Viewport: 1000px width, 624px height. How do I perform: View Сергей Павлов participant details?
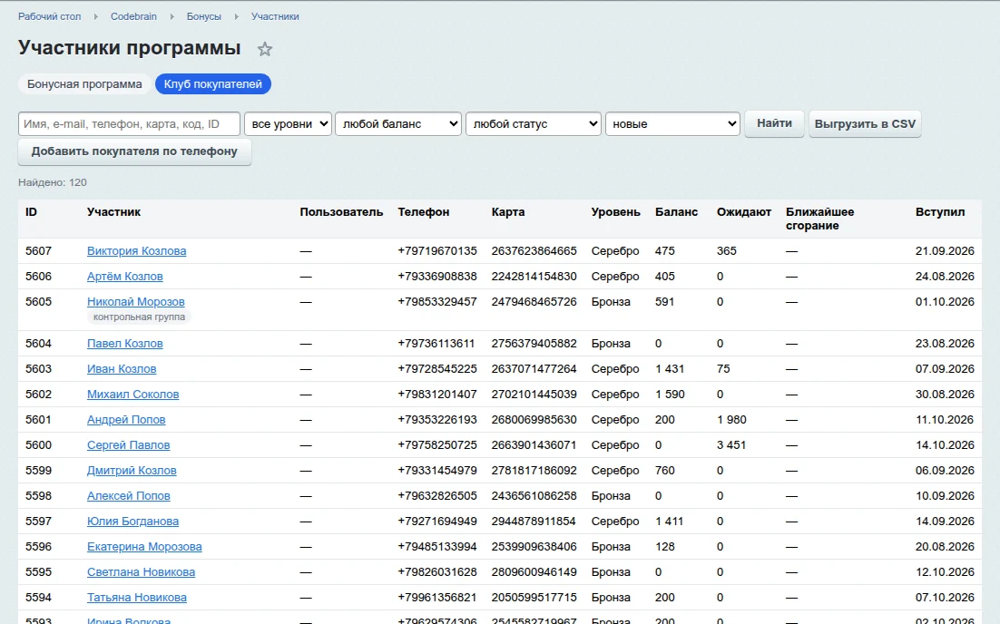click(x=129, y=445)
